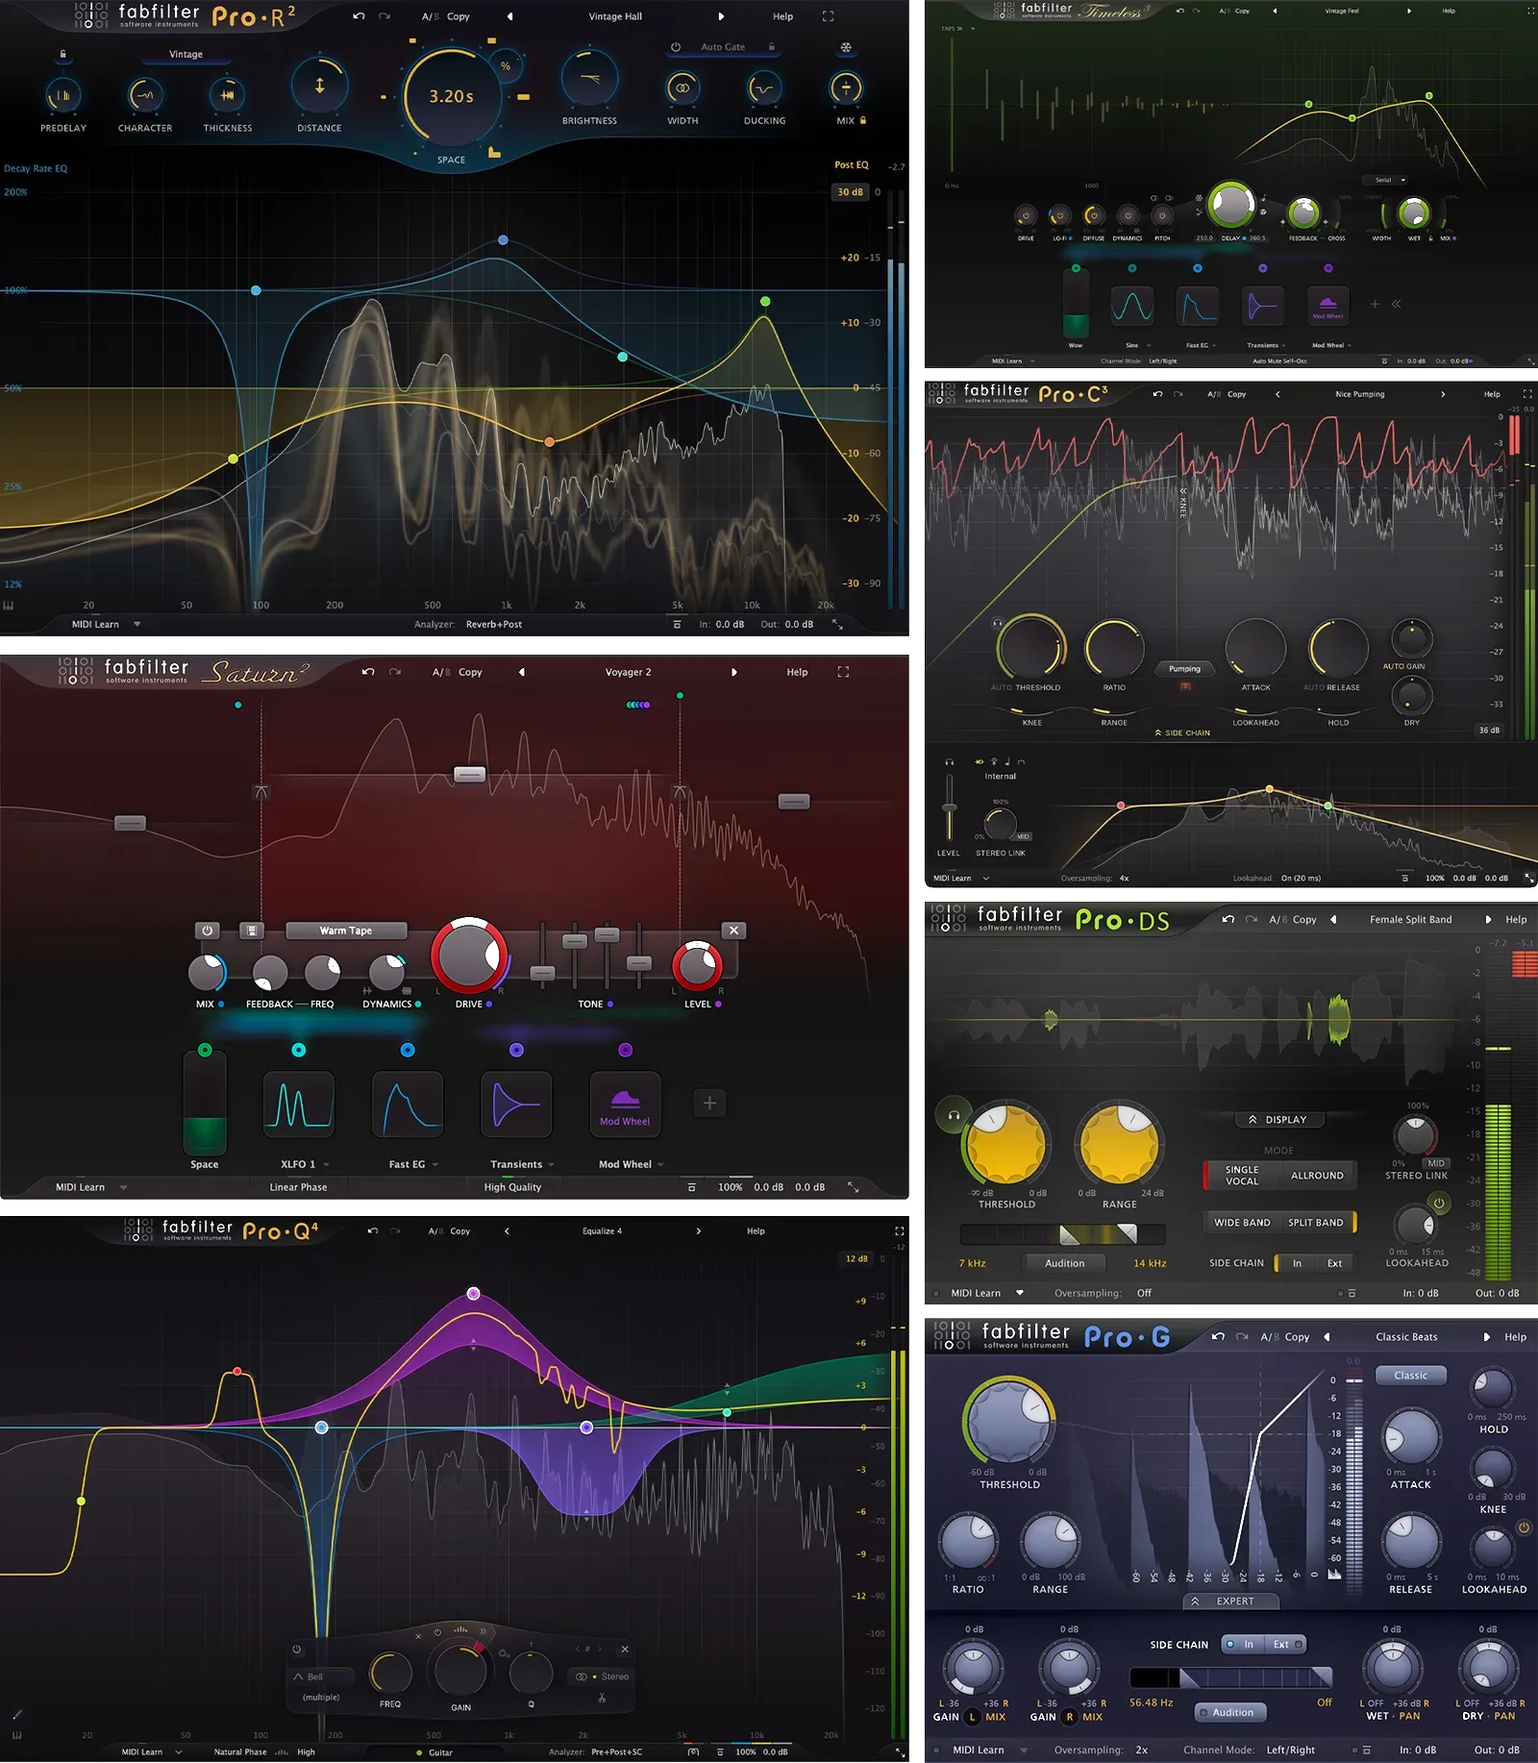Click the Distance knob in Pro-R2
The height and width of the screenshot is (1763, 1538).
[319, 86]
